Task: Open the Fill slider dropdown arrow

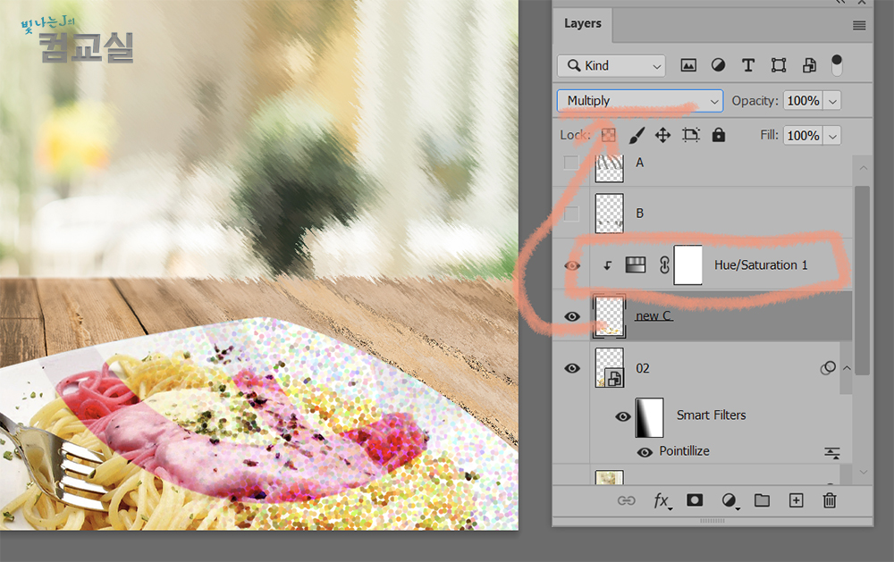Action: click(832, 136)
